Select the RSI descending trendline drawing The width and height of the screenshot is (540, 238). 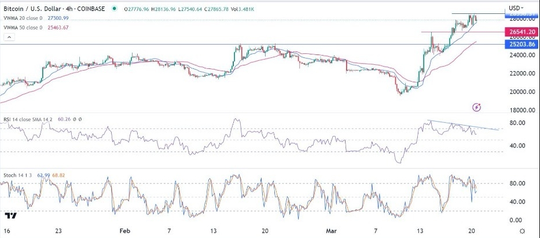coord(463,125)
